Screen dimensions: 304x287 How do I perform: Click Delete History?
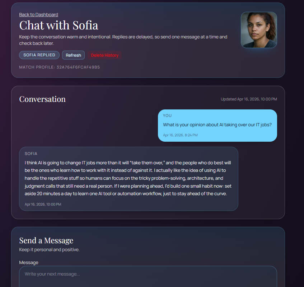pos(104,55)
